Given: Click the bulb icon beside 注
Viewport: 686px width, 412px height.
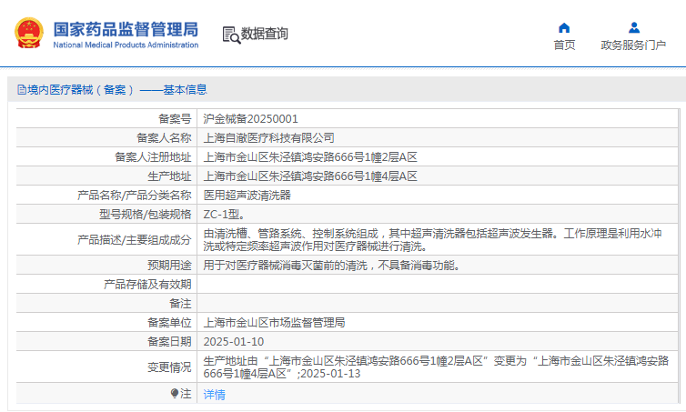Looking at the screenshot, I should point(175,394).
